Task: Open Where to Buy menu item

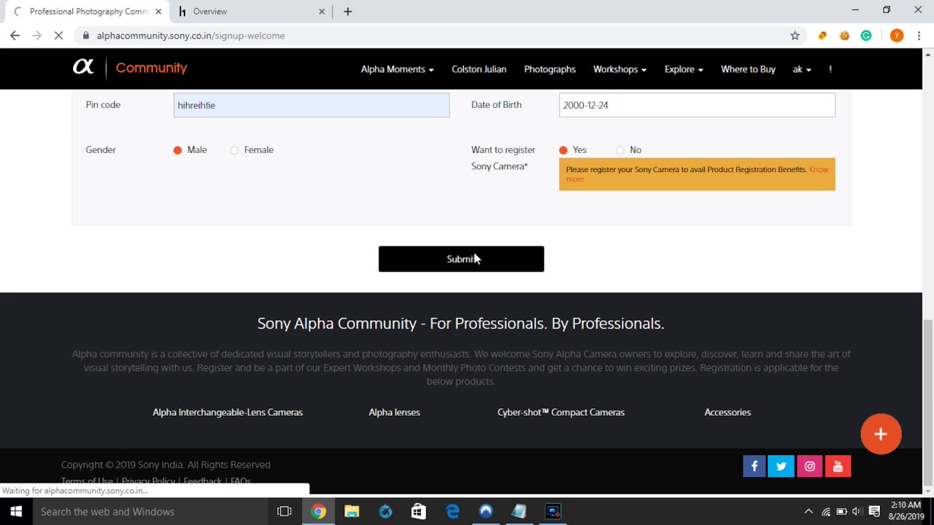Action: pyautogui.click(x=748, y=69)
